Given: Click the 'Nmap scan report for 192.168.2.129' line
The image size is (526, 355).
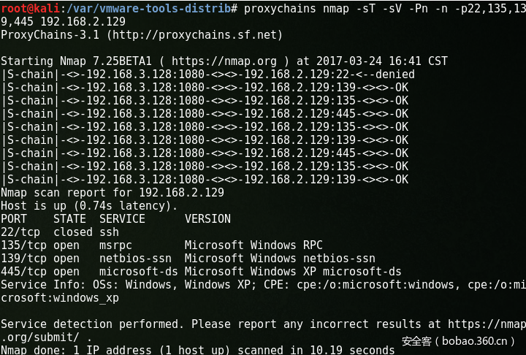Looking at the screenshot, I should [x=112, y=193].
